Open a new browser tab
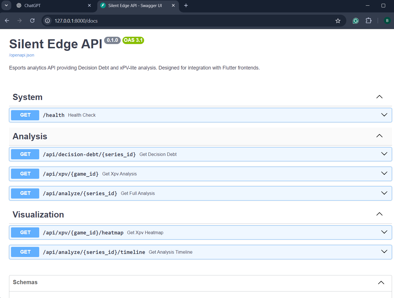The height and width of the screenshot is (298, 394). coord(186,5)
